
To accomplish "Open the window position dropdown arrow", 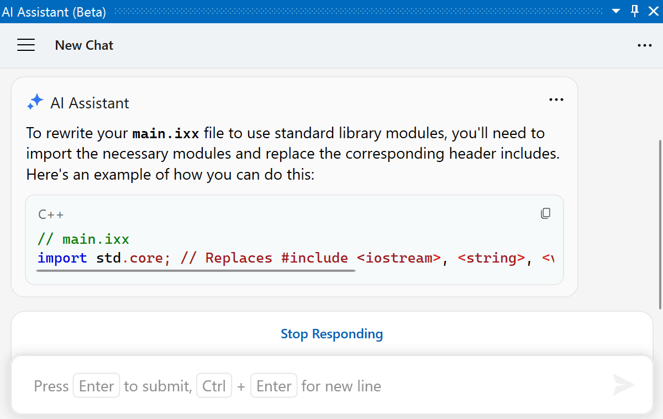I will [x=617, y=12].
